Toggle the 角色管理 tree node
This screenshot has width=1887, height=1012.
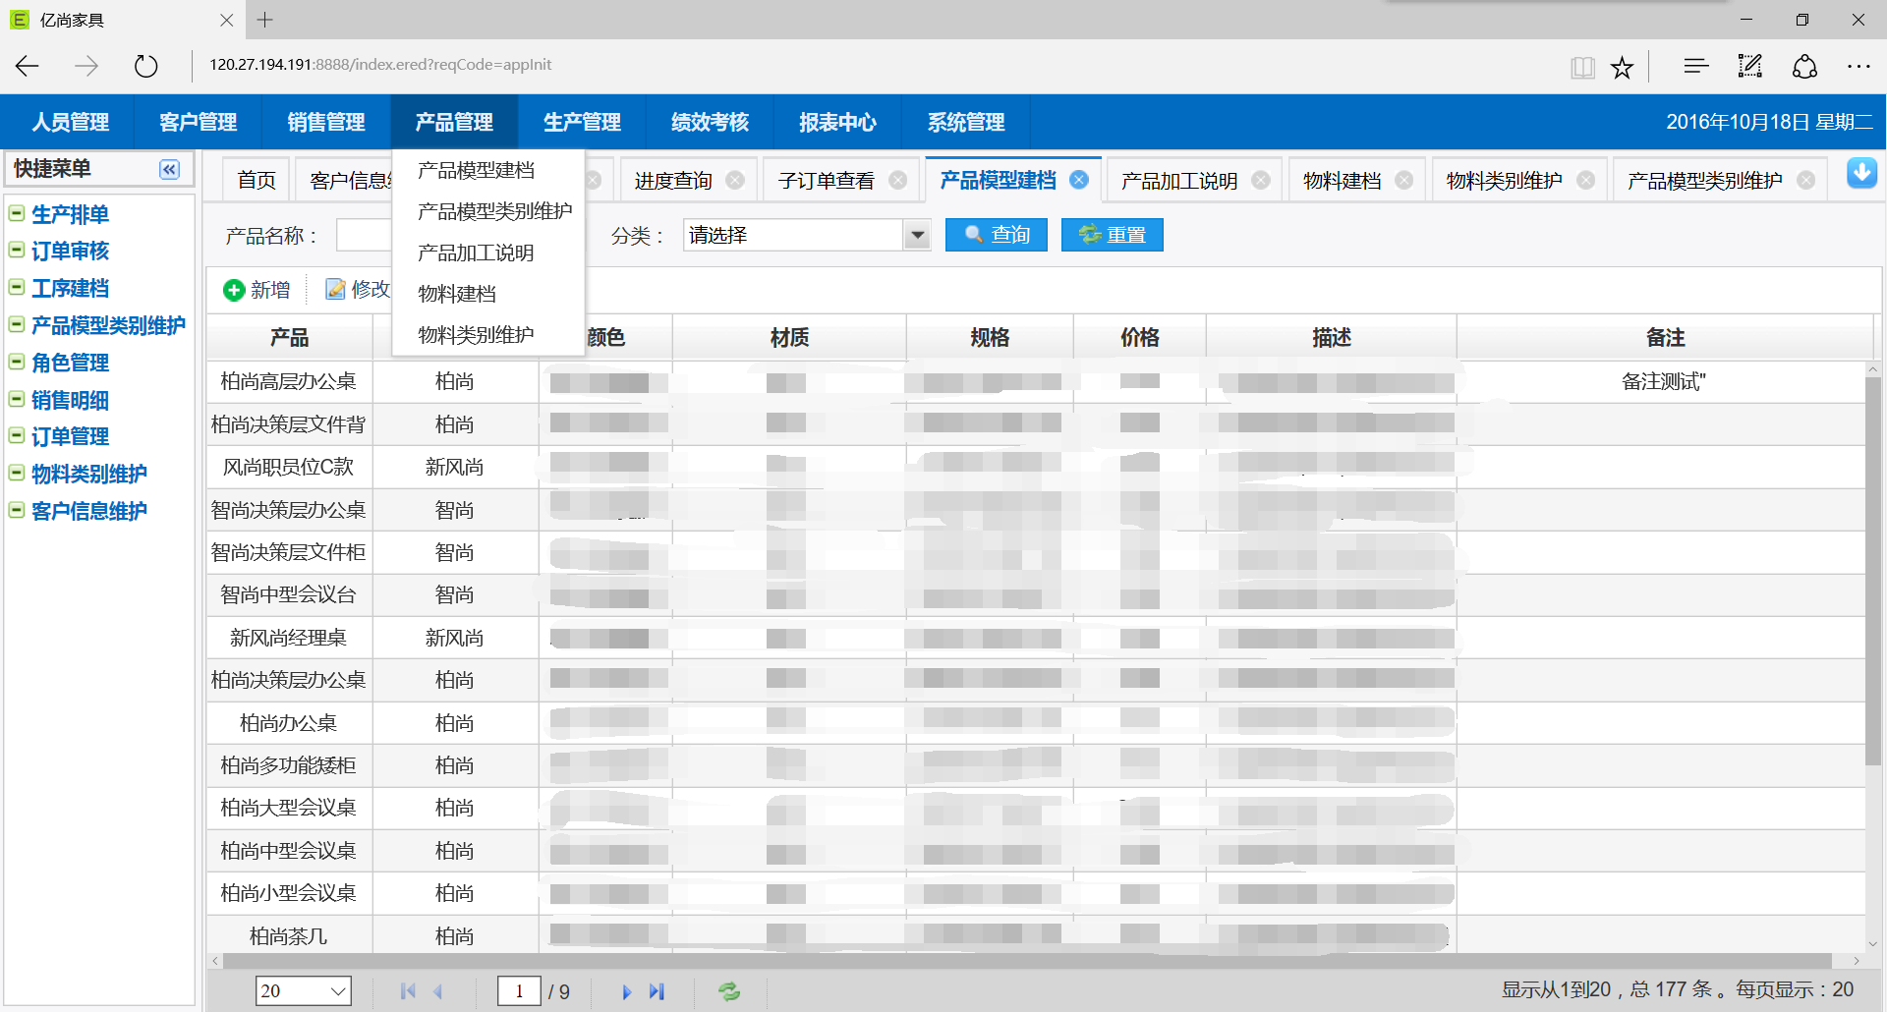point(17,362)
